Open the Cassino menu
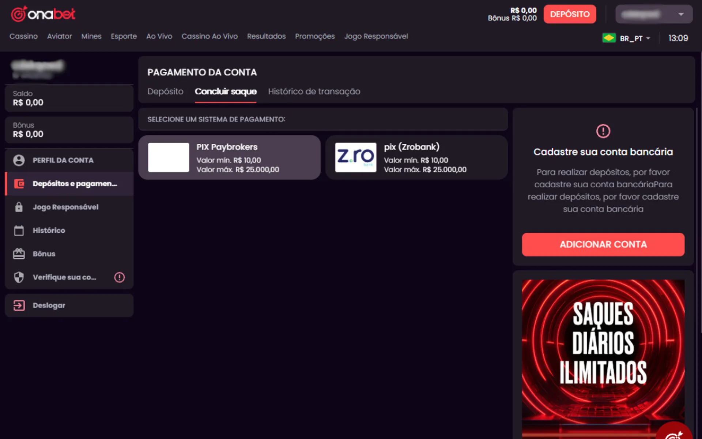The width and height of the screenshot is (702, 439). [x=23, y=36]
